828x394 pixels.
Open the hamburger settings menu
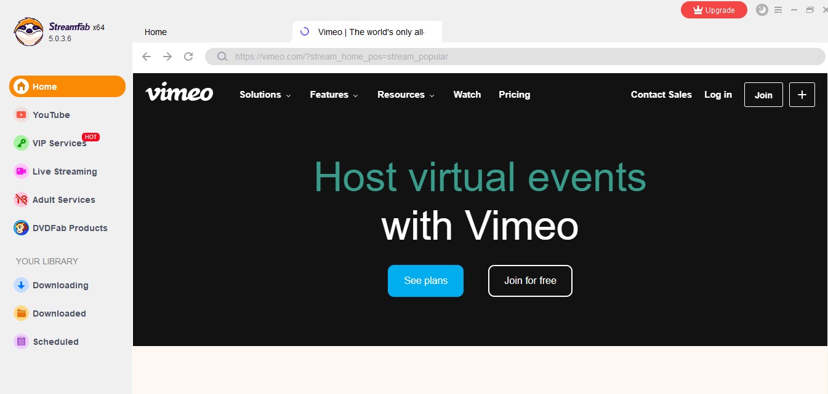click(778, 10)
